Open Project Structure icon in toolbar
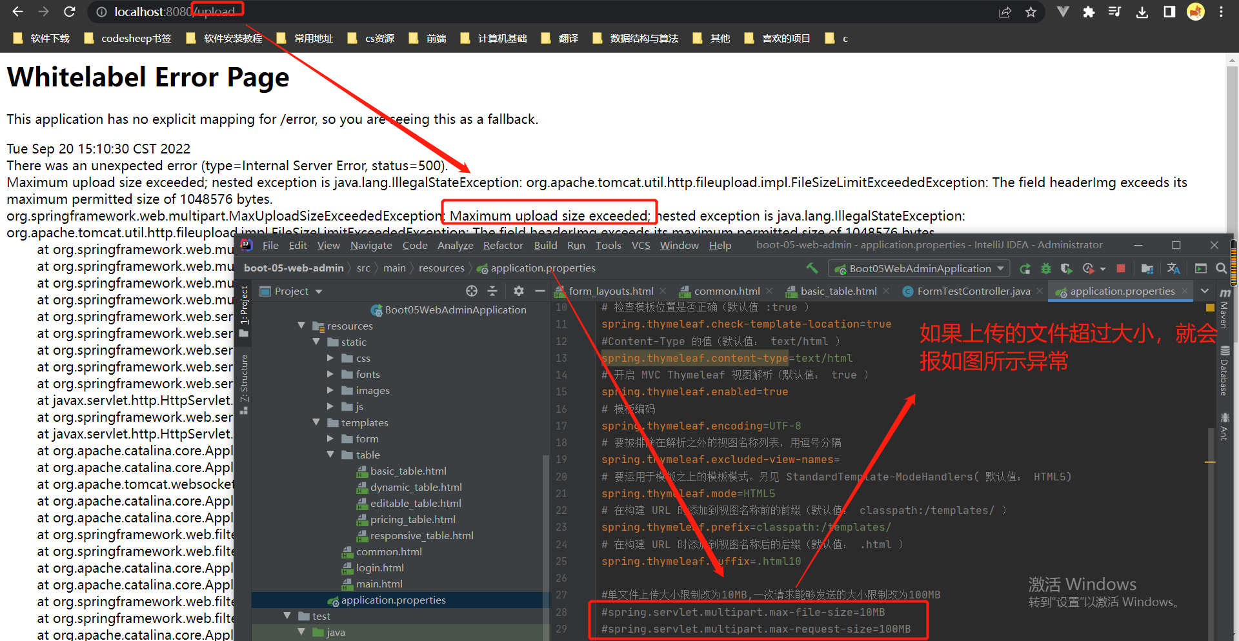Image resolution: width=1239 pixels, height=641 pixels. [1147, 269]
